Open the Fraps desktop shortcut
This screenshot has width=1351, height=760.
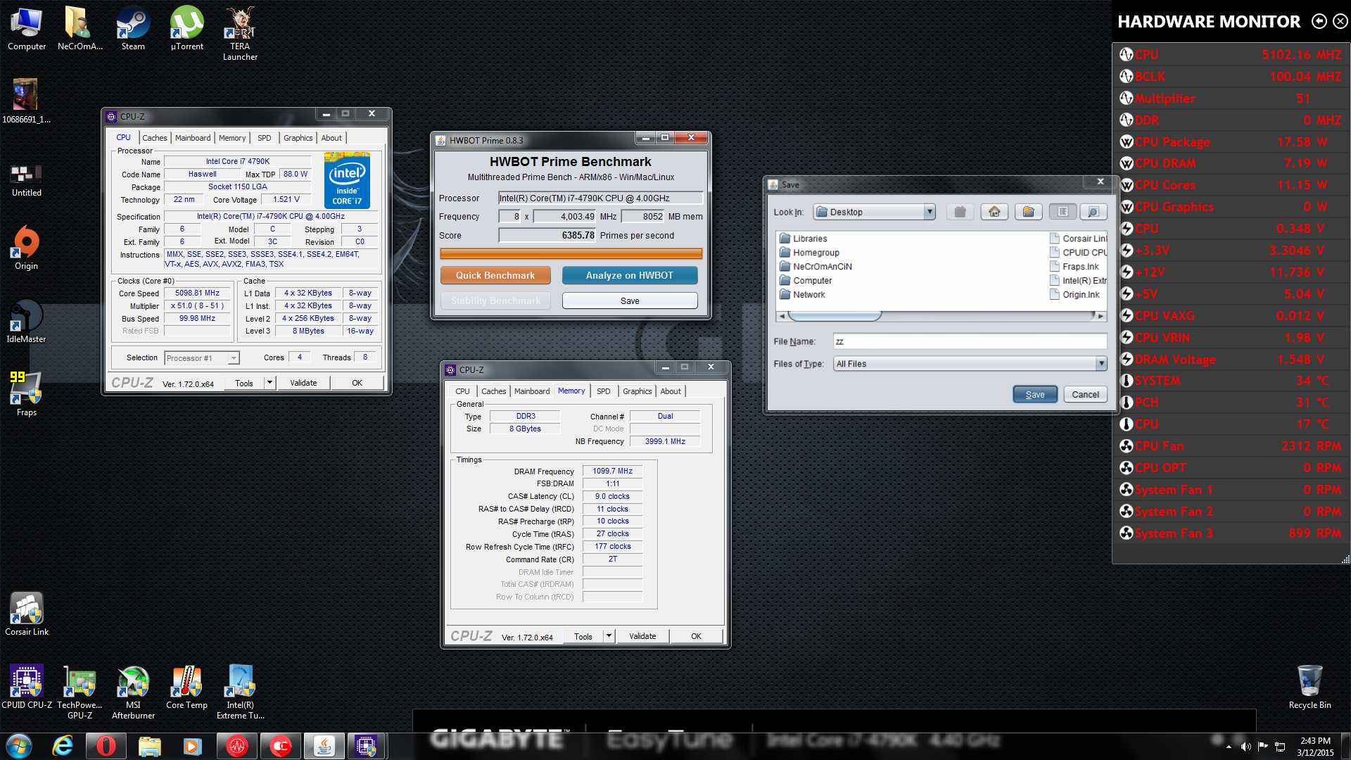click(26, 394)
